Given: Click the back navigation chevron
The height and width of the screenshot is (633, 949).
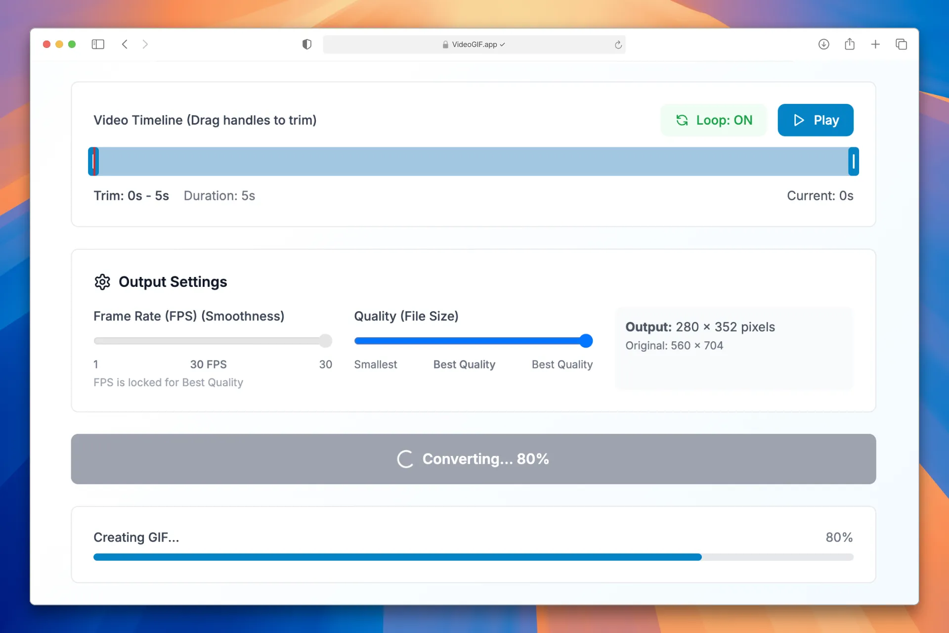Looking at the screenshot, I should 125,44.
